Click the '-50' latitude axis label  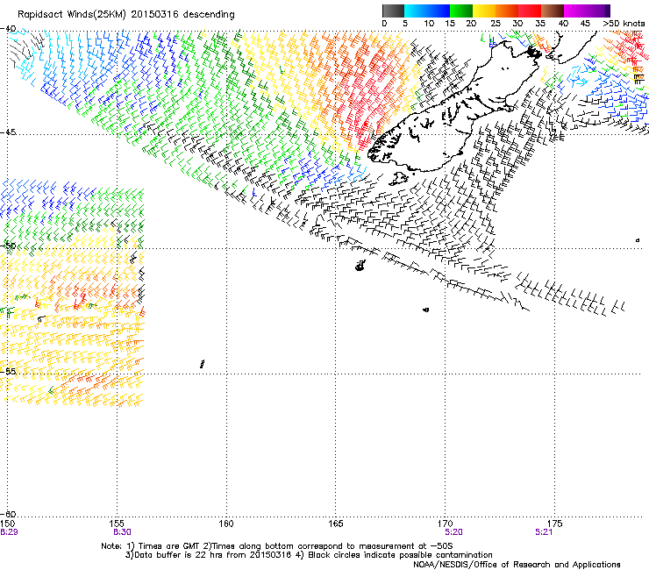(8, 246)
